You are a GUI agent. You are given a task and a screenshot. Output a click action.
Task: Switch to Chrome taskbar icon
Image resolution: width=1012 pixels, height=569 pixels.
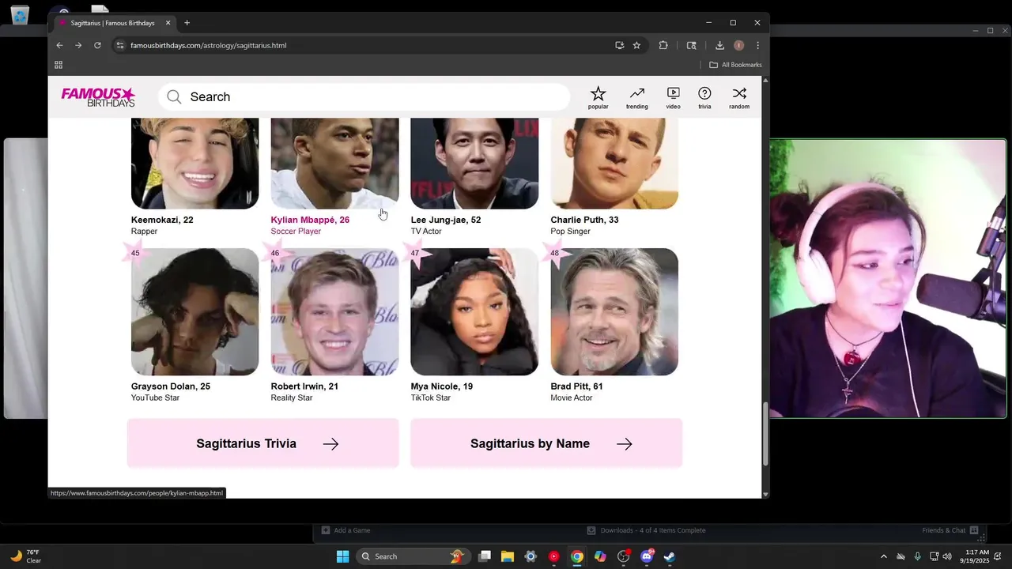click(x=577, y=556)
